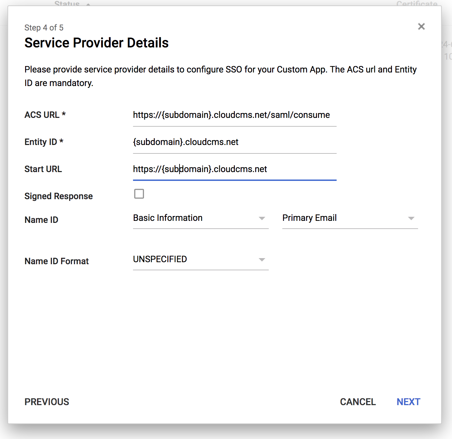452x439 pixels.
Task: Enable the Signed Response checkbox
Action: pos(139,194)
